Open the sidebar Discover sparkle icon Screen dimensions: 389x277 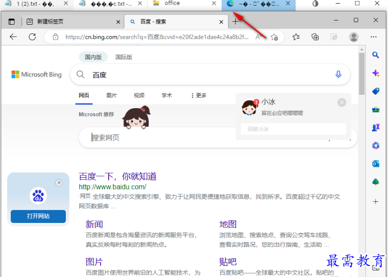coord(376,73)
